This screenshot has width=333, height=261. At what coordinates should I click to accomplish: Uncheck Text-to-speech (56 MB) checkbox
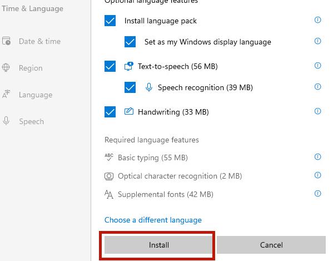tap(110, 66)
